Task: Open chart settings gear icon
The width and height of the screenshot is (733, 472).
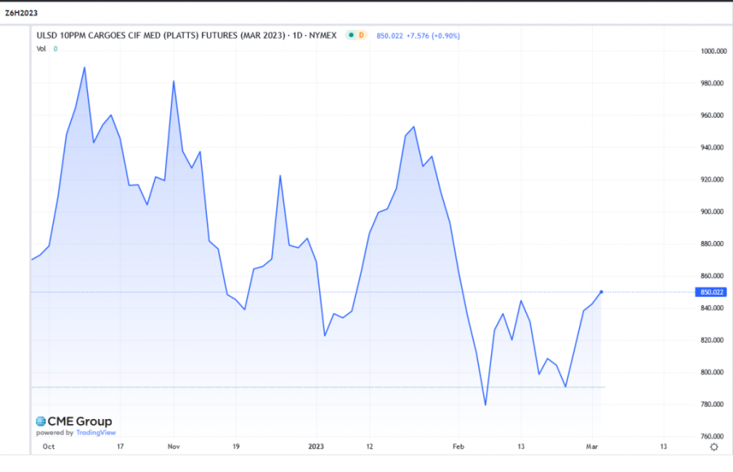Action: tap(713, 447)
